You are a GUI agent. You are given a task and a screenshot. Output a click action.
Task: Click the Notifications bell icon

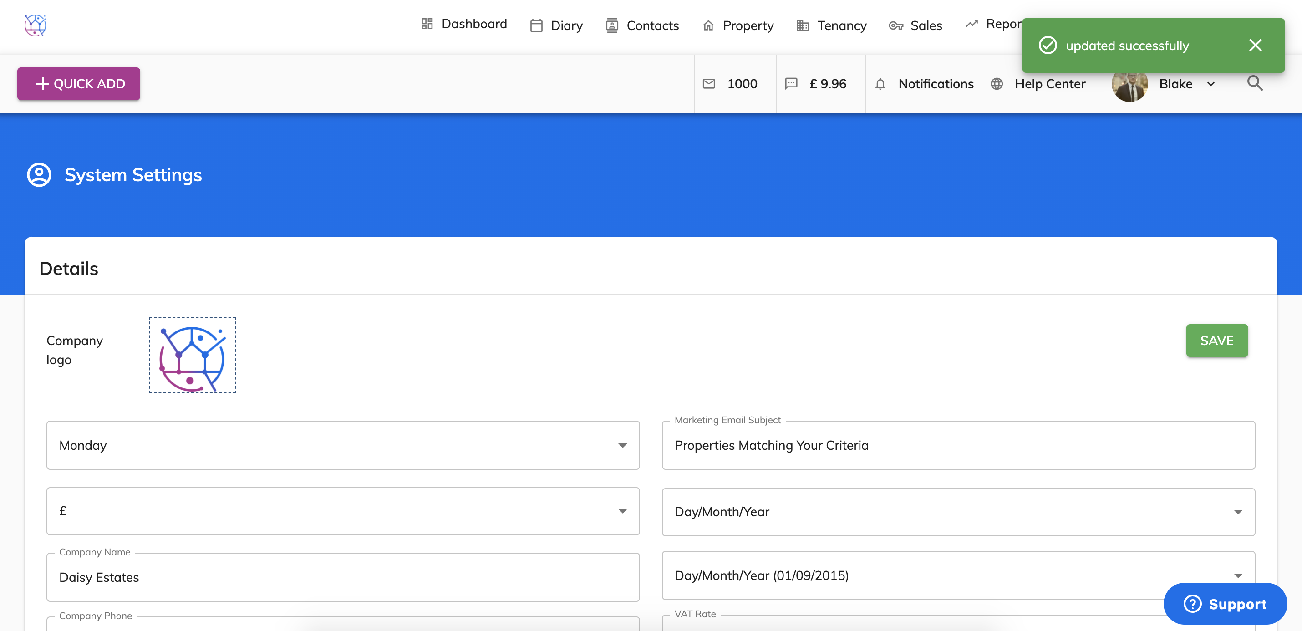880,84
